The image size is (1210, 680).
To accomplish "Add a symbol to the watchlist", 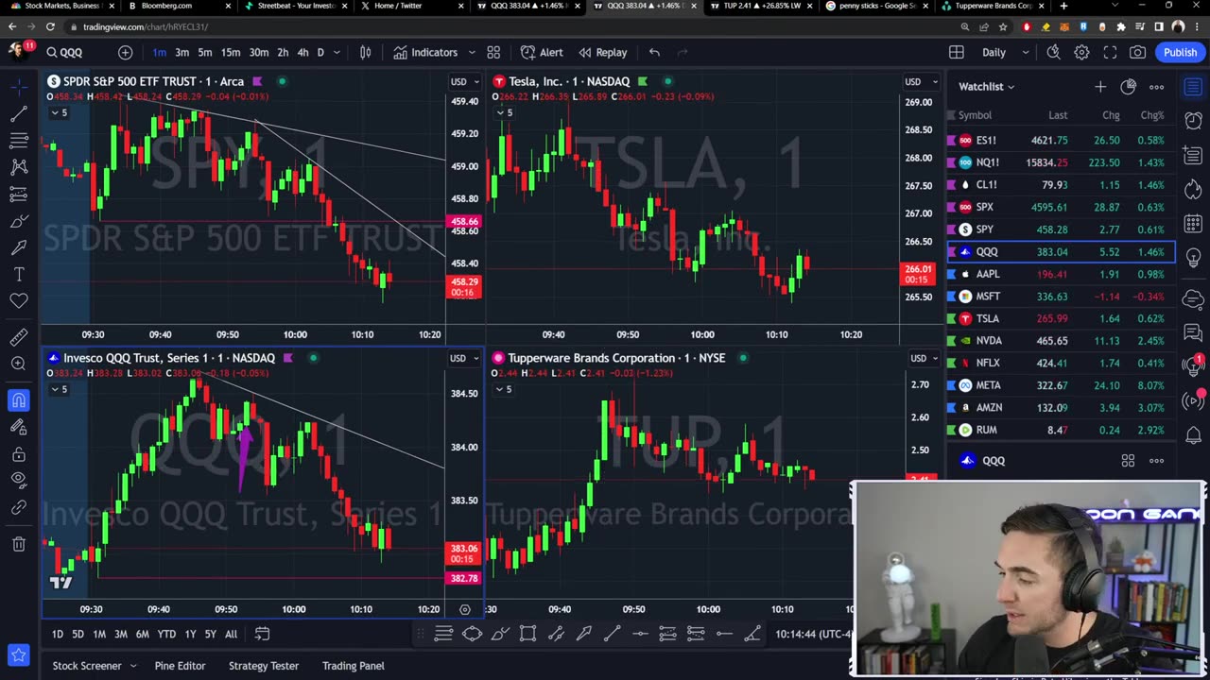I will point(1100,87).
